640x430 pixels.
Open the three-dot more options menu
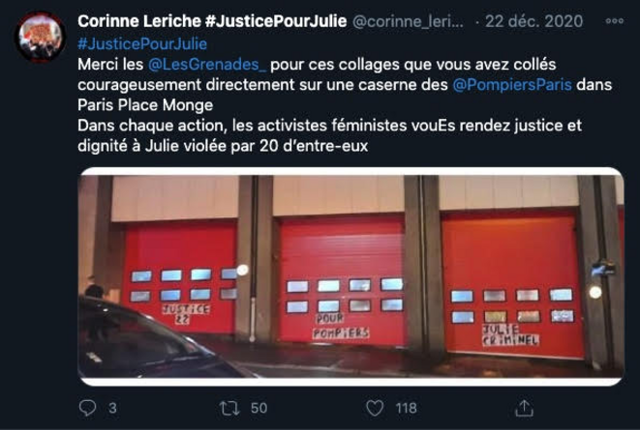(x=615, y=21)
